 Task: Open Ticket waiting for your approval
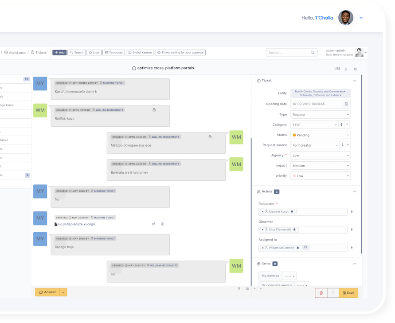(180, 52)
